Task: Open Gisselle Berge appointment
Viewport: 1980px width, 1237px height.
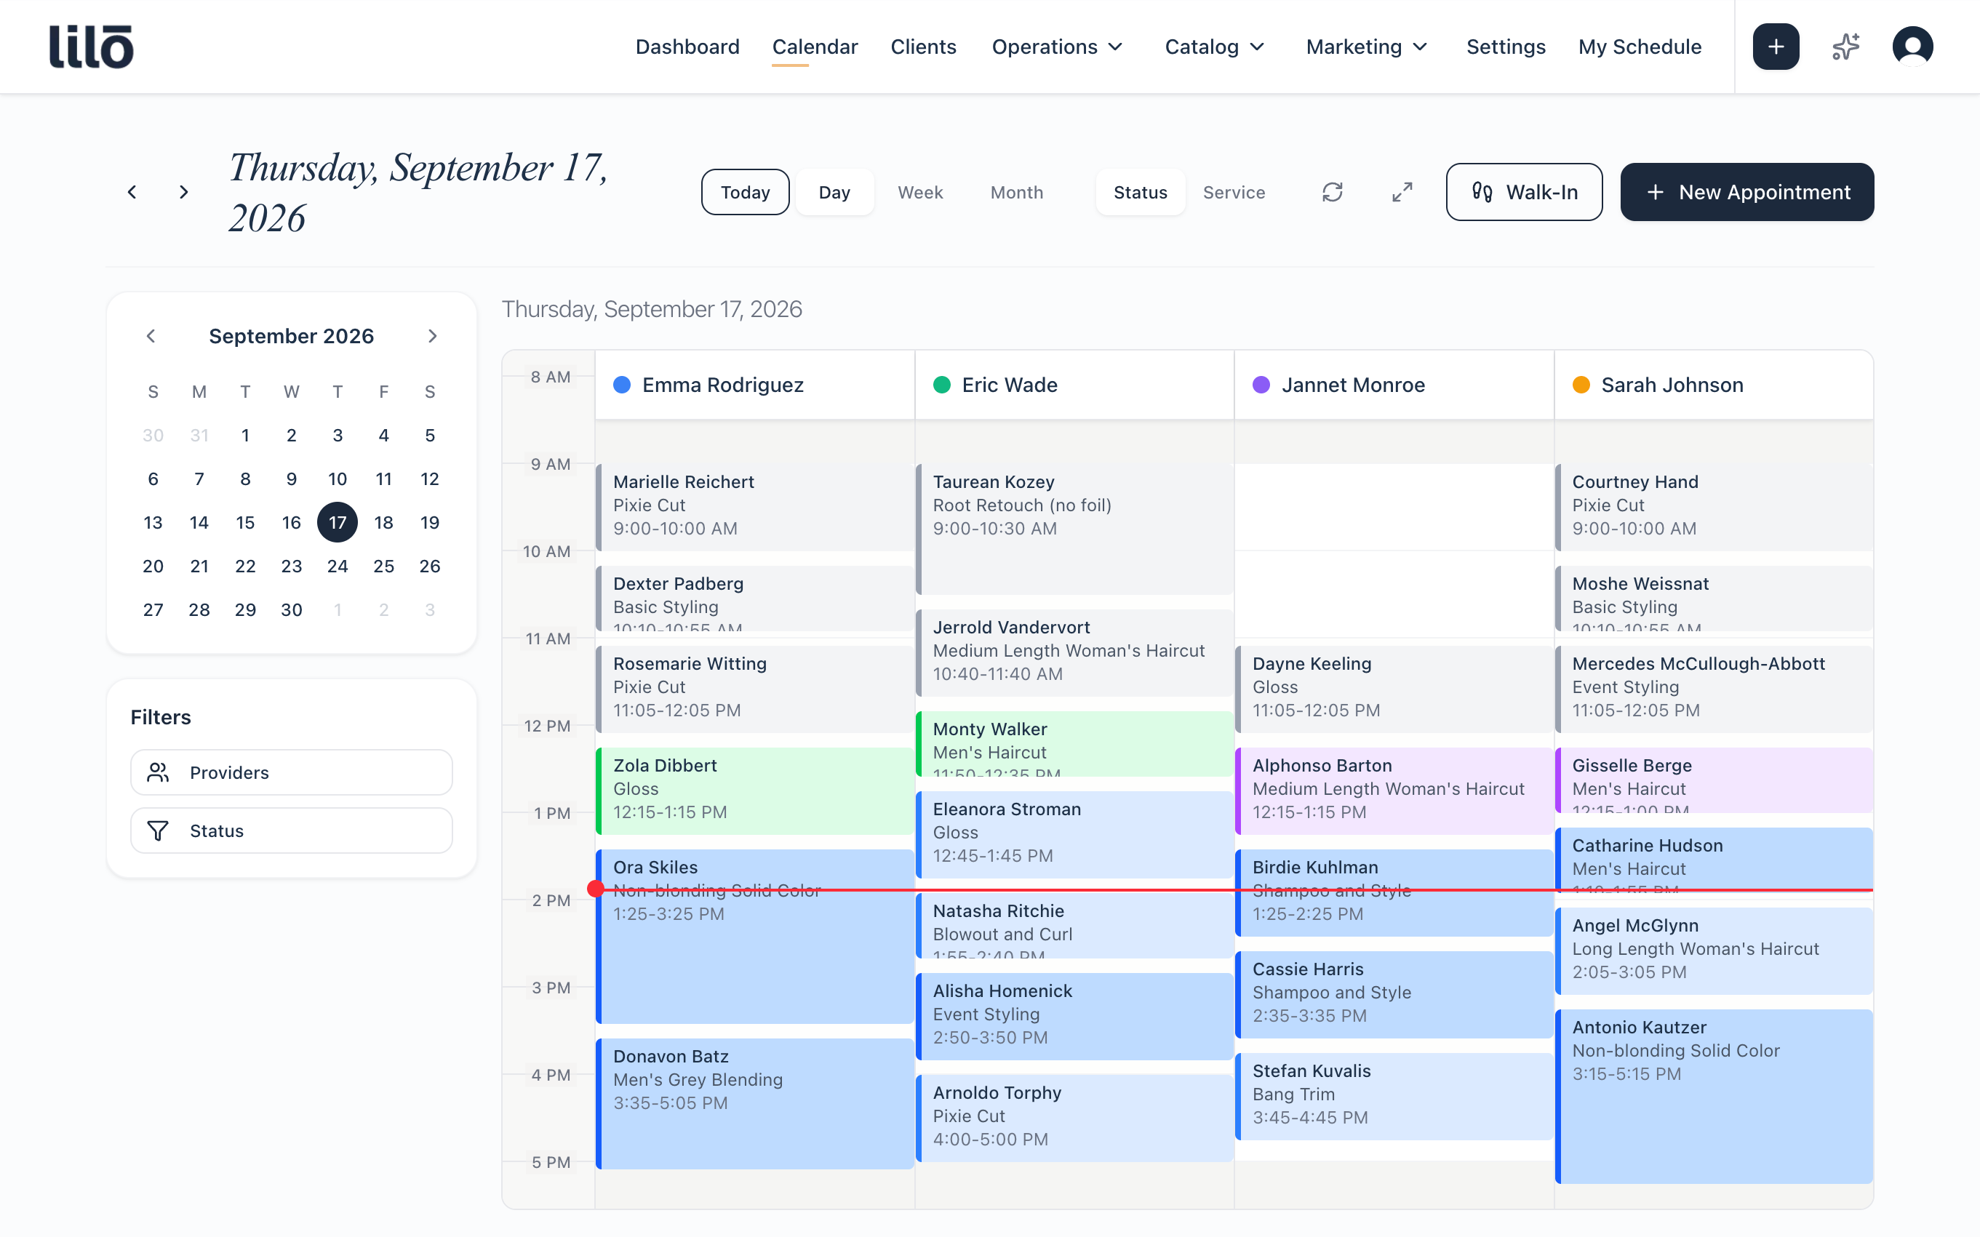Action: [1713, 780]
